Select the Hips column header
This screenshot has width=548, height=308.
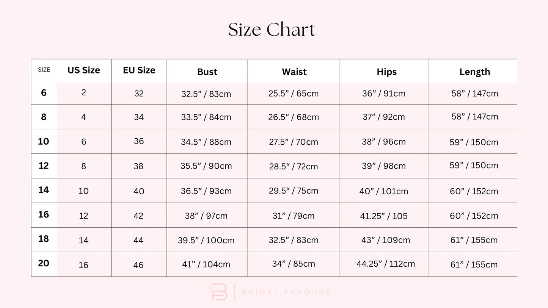pos(386,72)
